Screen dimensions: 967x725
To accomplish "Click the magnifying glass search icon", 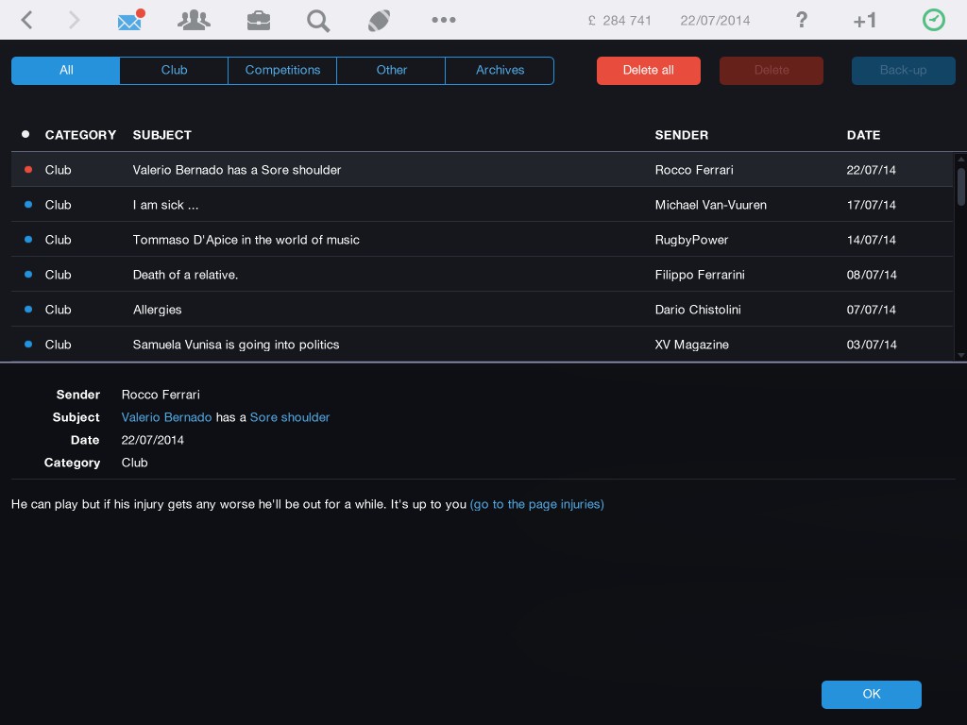I will [x=318, y=20].
